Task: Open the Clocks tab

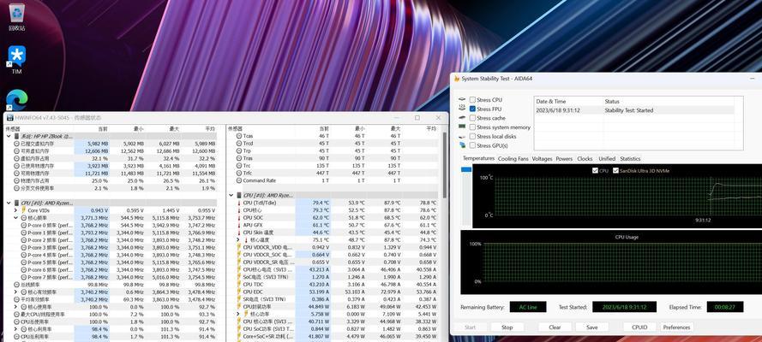Action: [x=585, y=158]
